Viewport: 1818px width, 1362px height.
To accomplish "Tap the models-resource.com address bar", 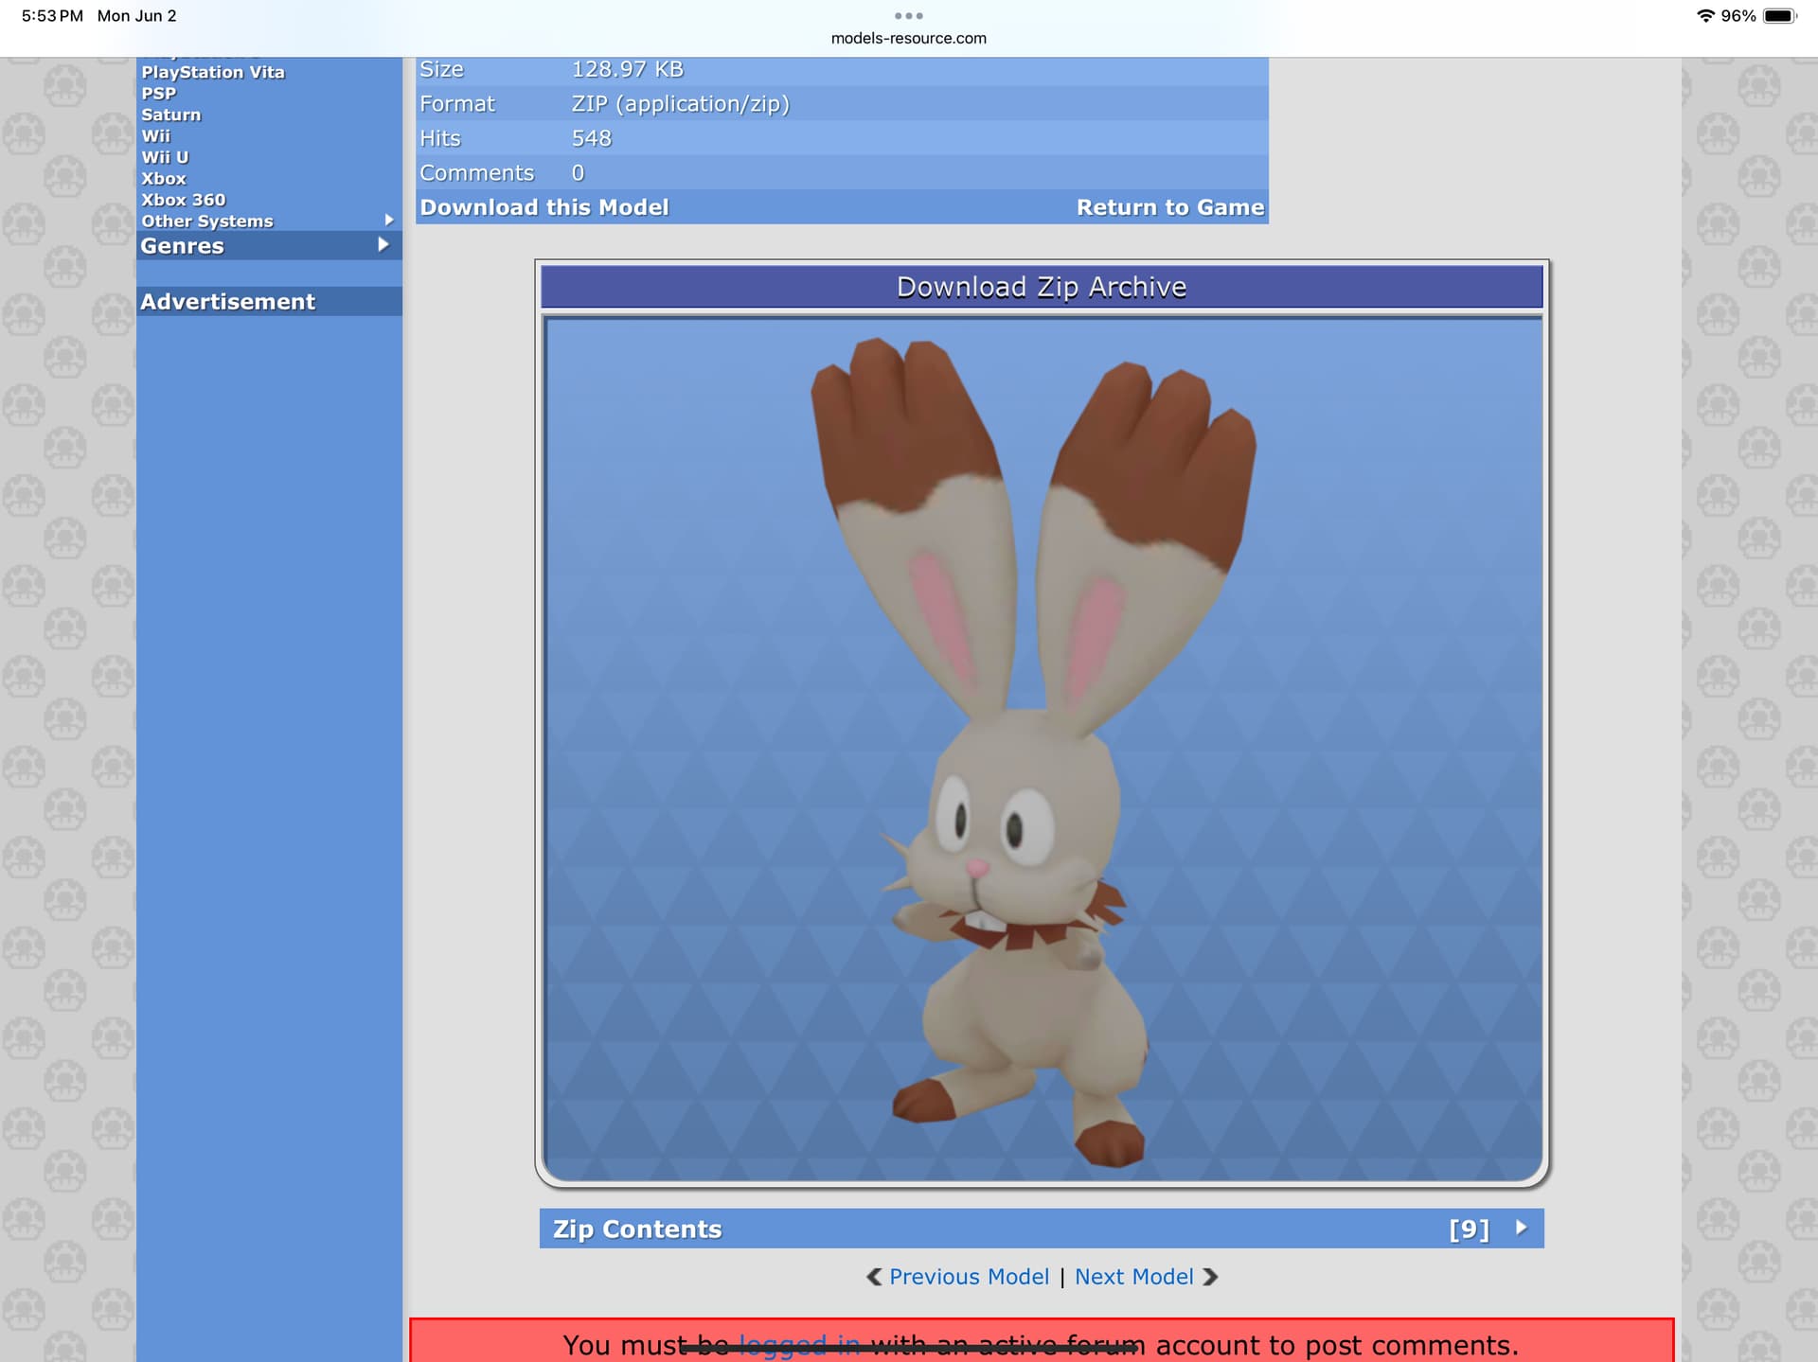I will click(x=909, y=38).
